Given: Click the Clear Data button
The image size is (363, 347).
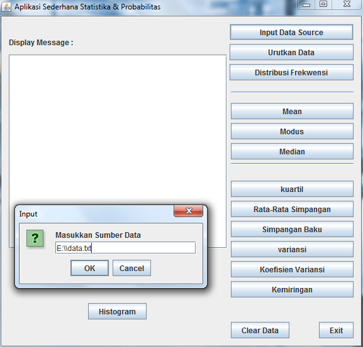Looking at the screenshot, I should click(260, 330).
